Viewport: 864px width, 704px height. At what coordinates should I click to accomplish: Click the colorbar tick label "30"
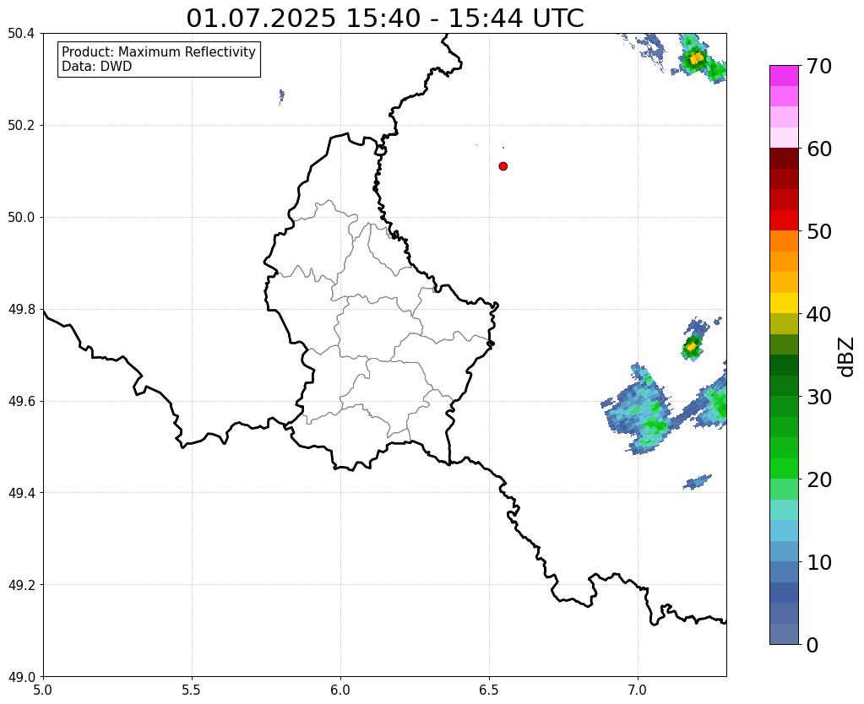[x=819, y=397]
